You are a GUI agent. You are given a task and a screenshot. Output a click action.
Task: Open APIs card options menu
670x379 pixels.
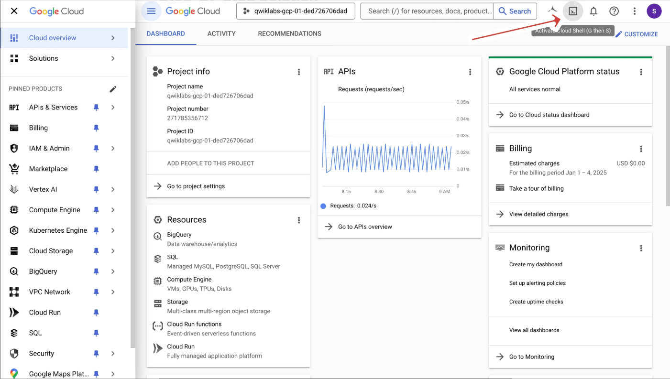click(x=470, y=72)
